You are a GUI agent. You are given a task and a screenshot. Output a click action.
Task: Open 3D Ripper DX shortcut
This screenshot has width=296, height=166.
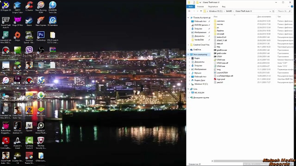6,6
